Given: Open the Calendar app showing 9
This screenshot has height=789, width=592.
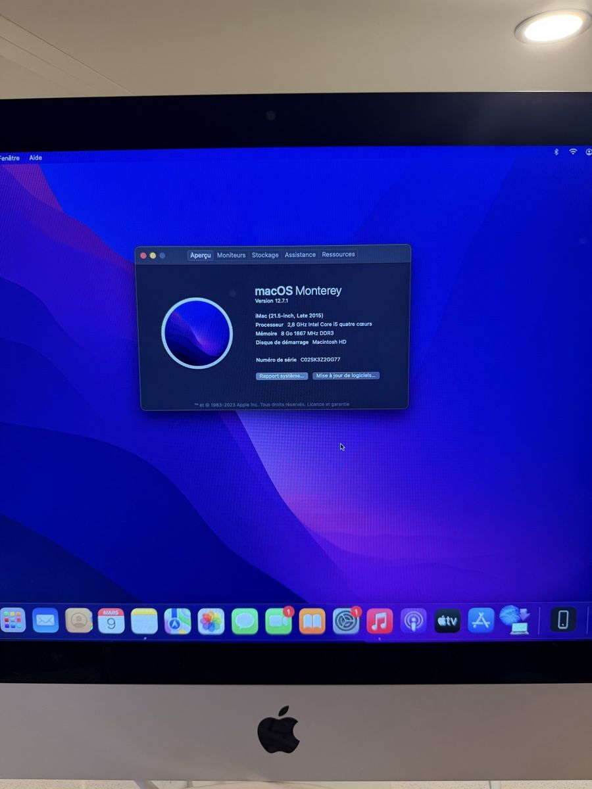Looking at the screenshot, I should pyautogui.click(x=111, y=621).
